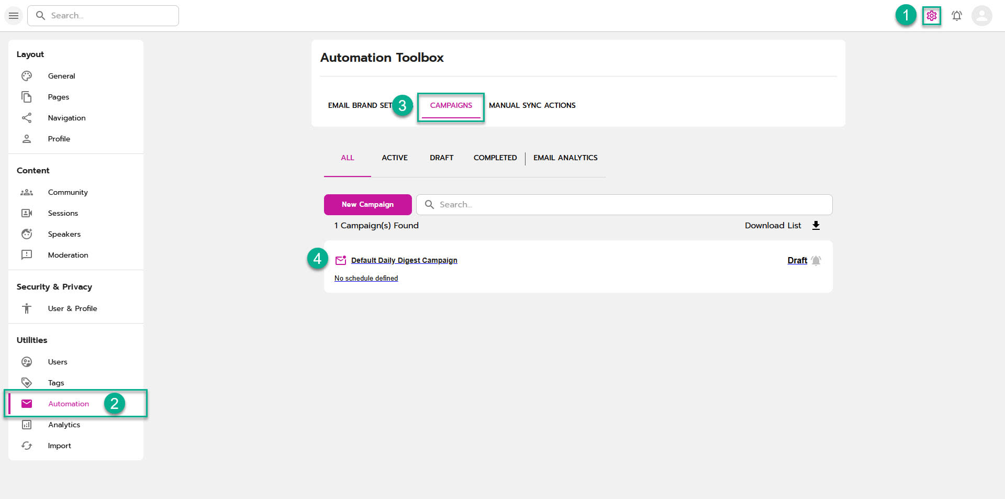Open the notifications bell icon
This screenshot has height=499, width=1005.
coord(956,16)
